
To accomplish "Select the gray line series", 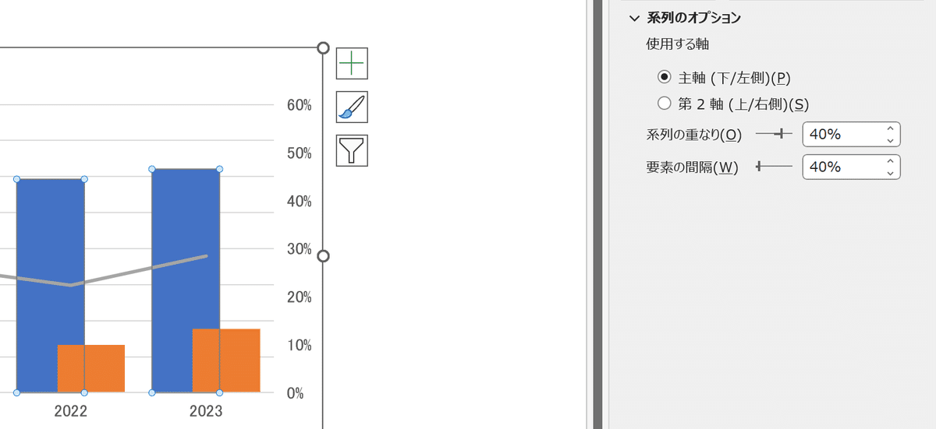I will pyautogui.click(x=140, y=269).
